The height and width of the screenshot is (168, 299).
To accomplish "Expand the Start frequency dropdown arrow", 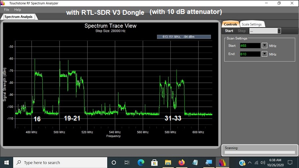I will 264,45.
